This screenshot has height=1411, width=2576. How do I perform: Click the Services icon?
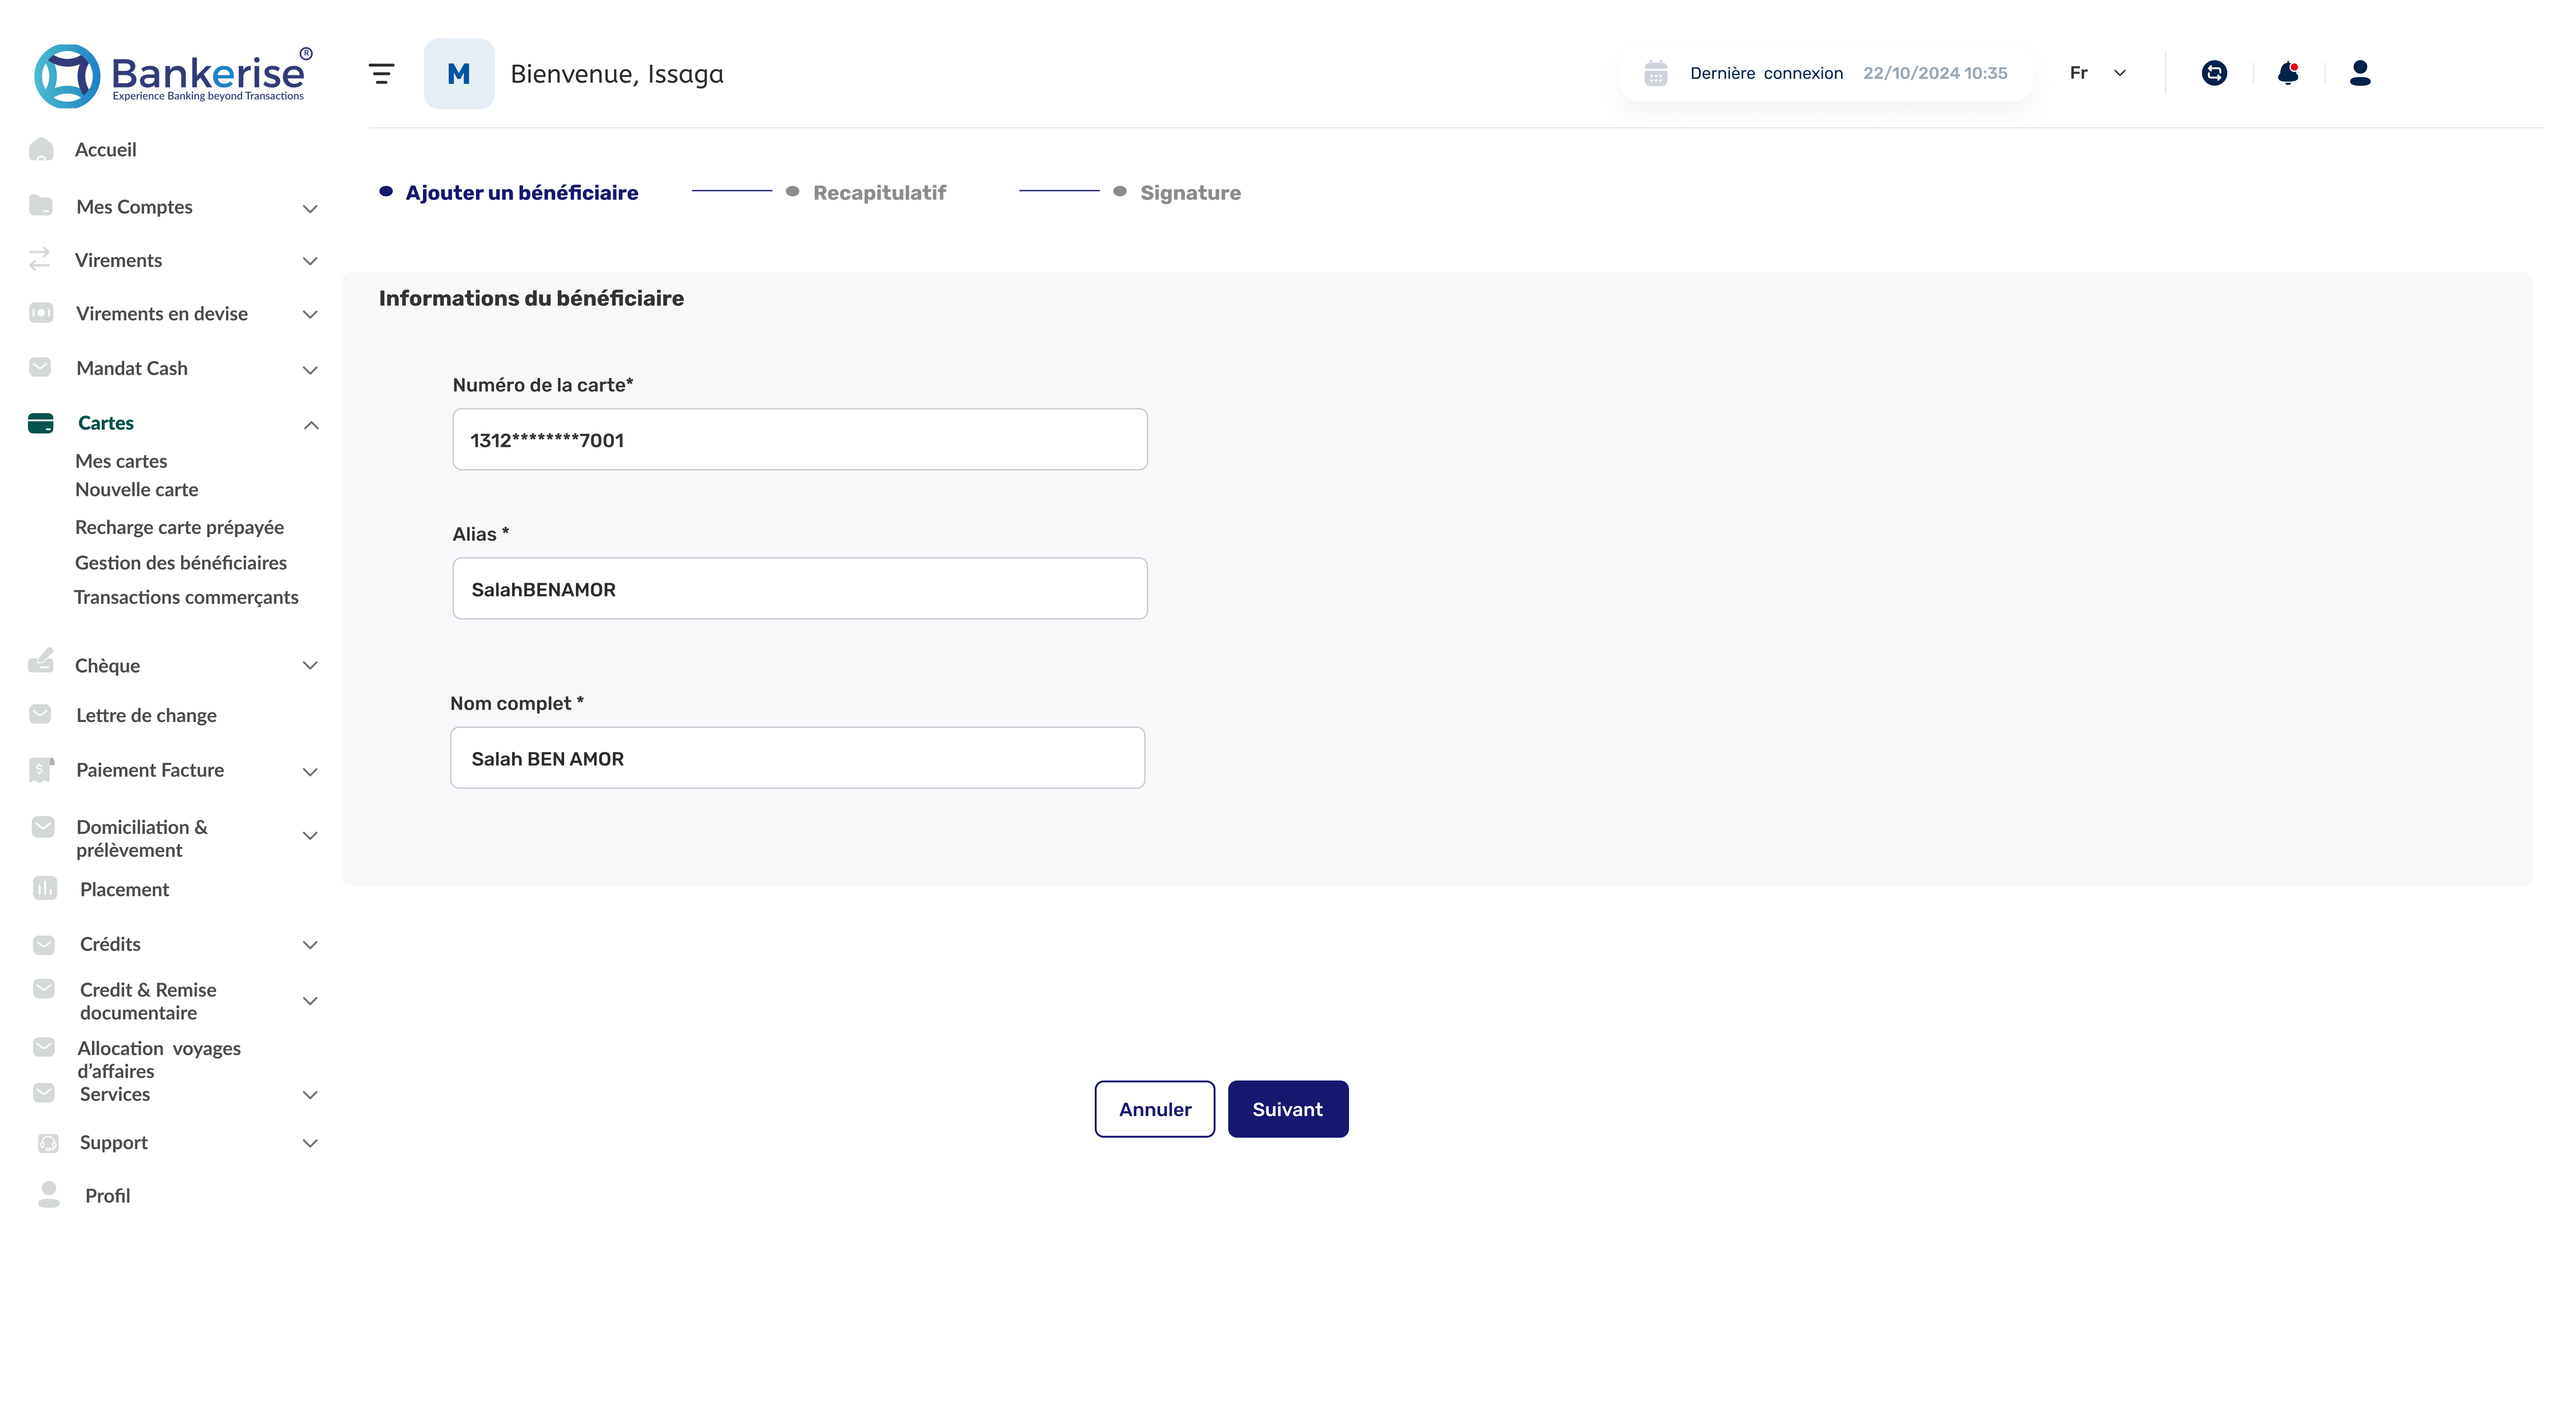pos(44,1094)
